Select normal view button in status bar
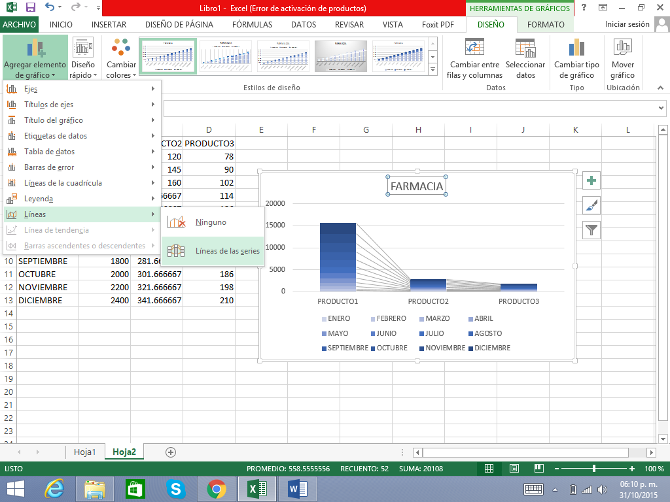670x502 pixels. pyautogui.click(x=489, y=469)
